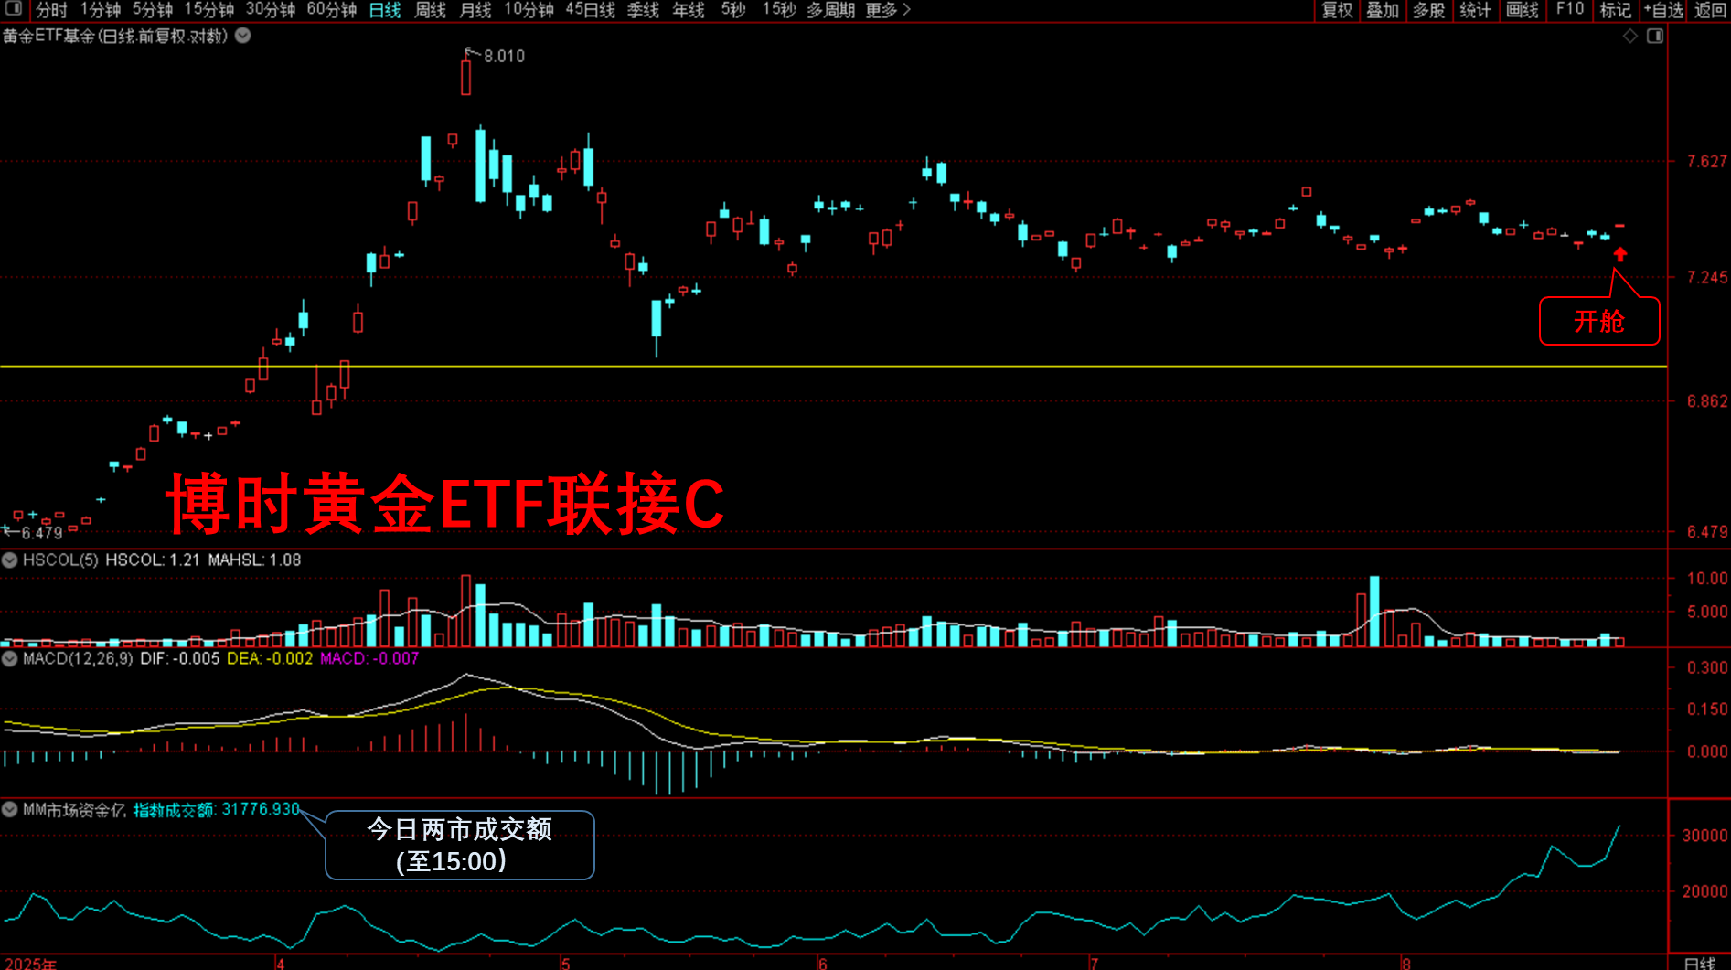Image resolution: width=1731 pixels, height=970 pixels.
Task: Click the 6.862 price axis label
Action: tap(1707, 401)
